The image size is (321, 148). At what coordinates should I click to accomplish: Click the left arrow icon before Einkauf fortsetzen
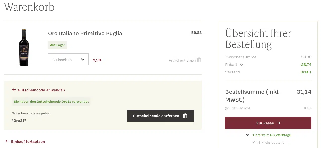[7, 141]
